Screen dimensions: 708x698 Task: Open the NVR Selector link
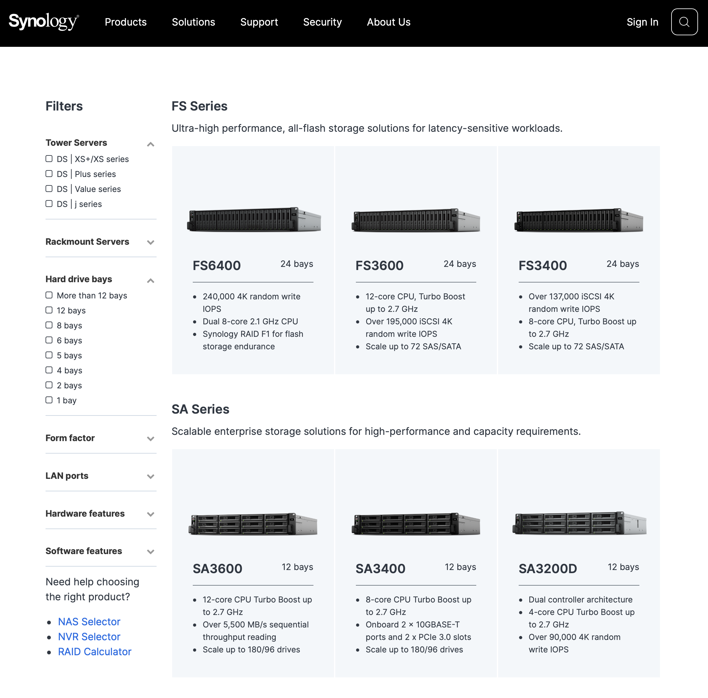pyautogui.click(x=89, y=637)
